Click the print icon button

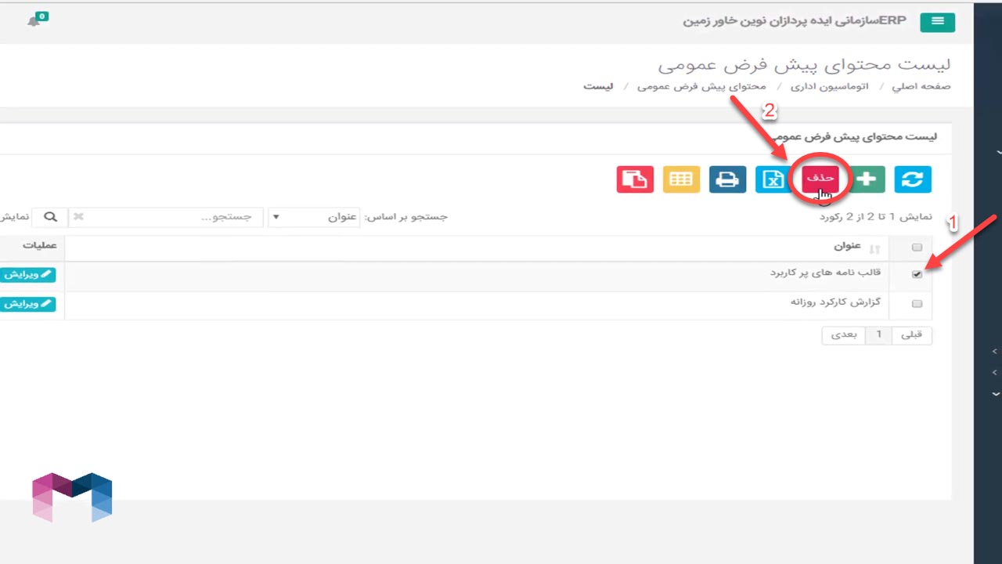[727, 179]
